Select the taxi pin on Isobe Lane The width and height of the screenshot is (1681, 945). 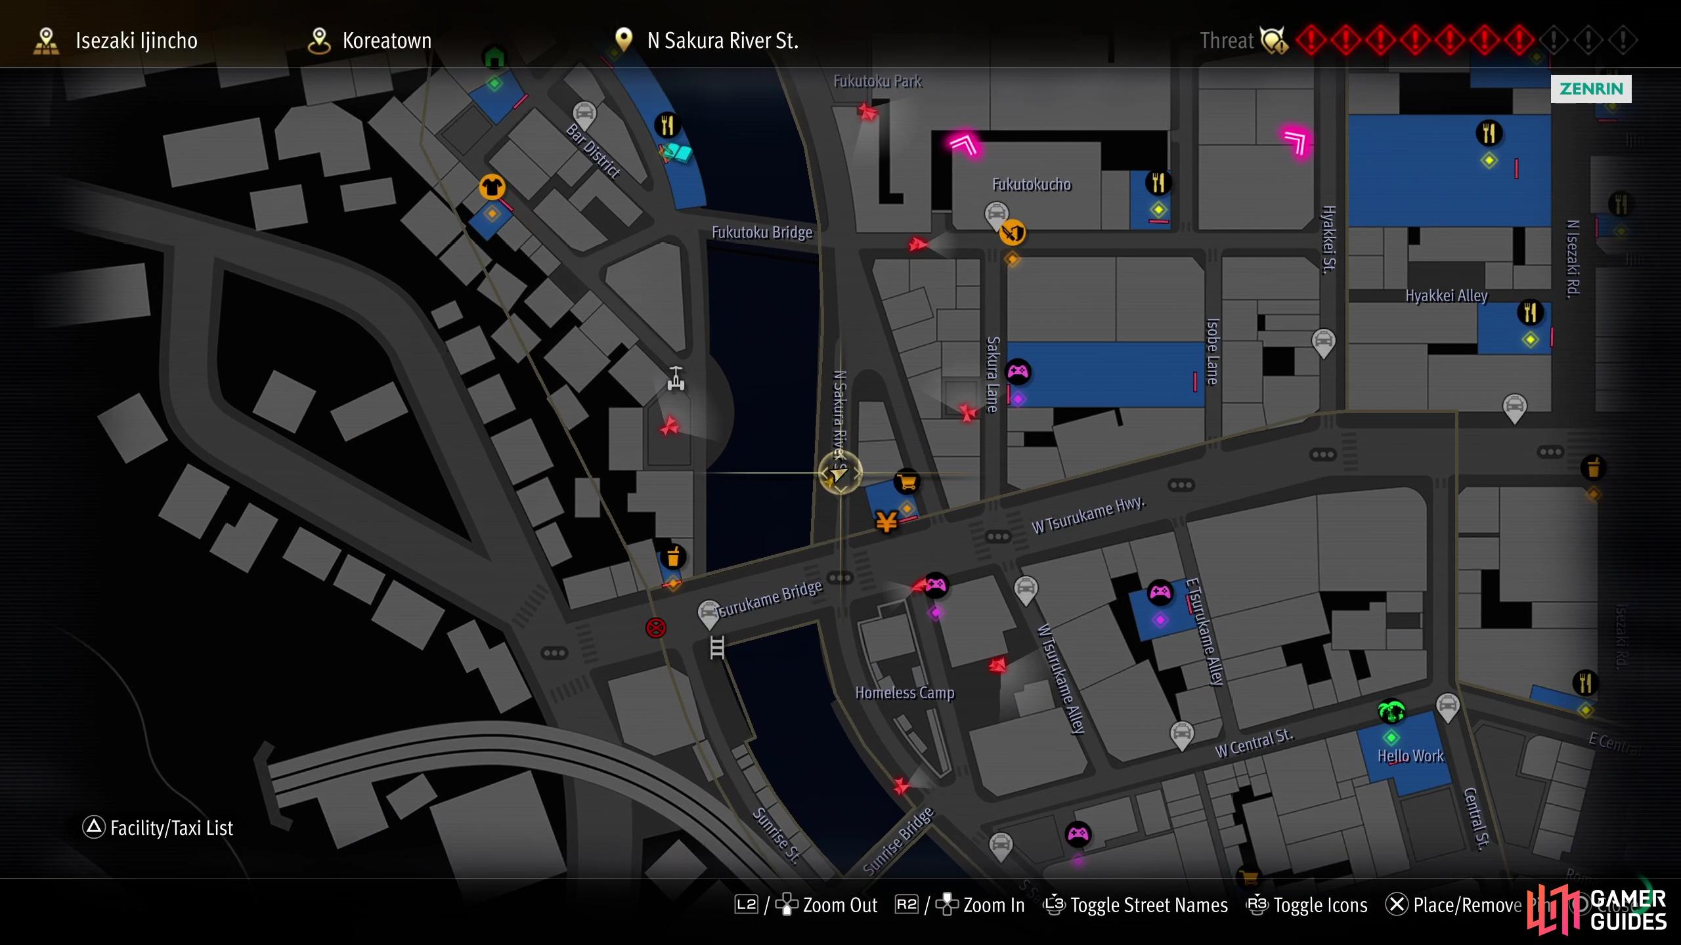coord(1324,343)
